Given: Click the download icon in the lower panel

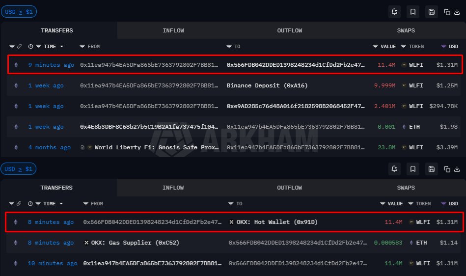Looking at the screenshot, I should pyautogui.click(x=457, y=169).
